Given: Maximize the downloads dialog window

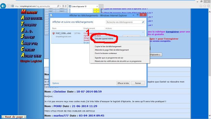Looking at the screenshot, I should point(137,15).
